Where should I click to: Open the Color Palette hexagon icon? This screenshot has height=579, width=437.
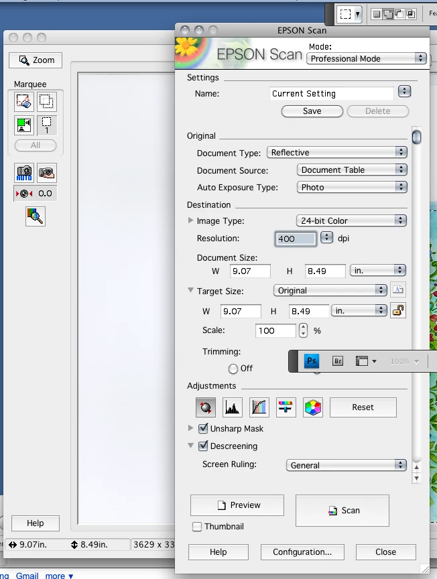(313, 407)
